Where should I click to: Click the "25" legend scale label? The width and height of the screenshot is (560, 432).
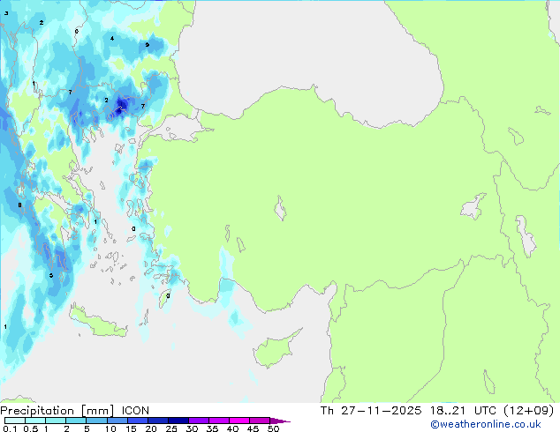tap(171, 428)
